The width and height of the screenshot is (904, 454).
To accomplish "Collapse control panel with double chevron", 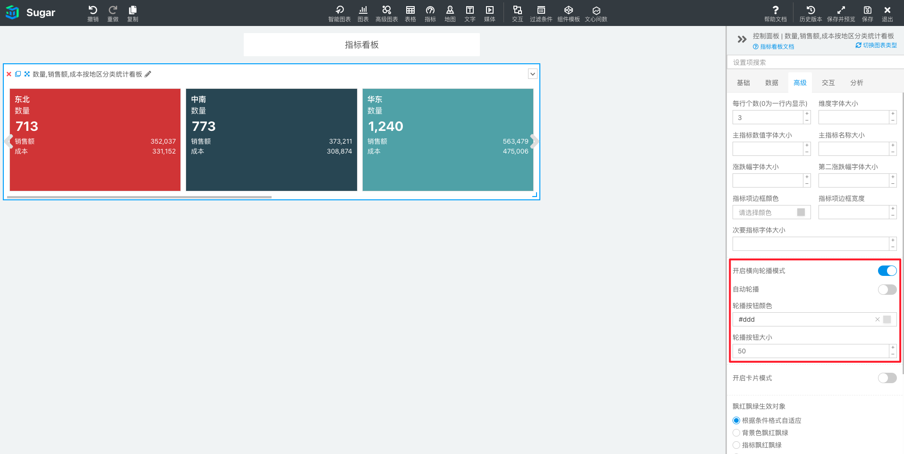I will (x=742, y=39).
